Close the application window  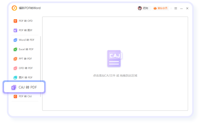click(x=187, y=8)
